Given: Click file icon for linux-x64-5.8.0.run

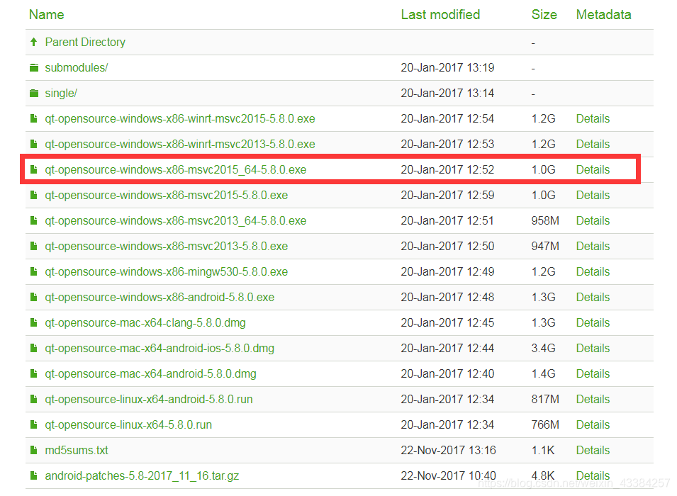Looking at the screenshot, I should [x=34, y=424].
